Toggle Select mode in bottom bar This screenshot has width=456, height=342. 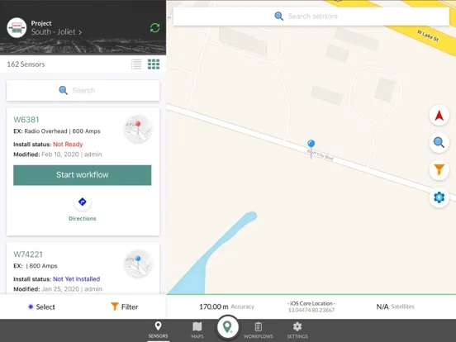[41, 306]
